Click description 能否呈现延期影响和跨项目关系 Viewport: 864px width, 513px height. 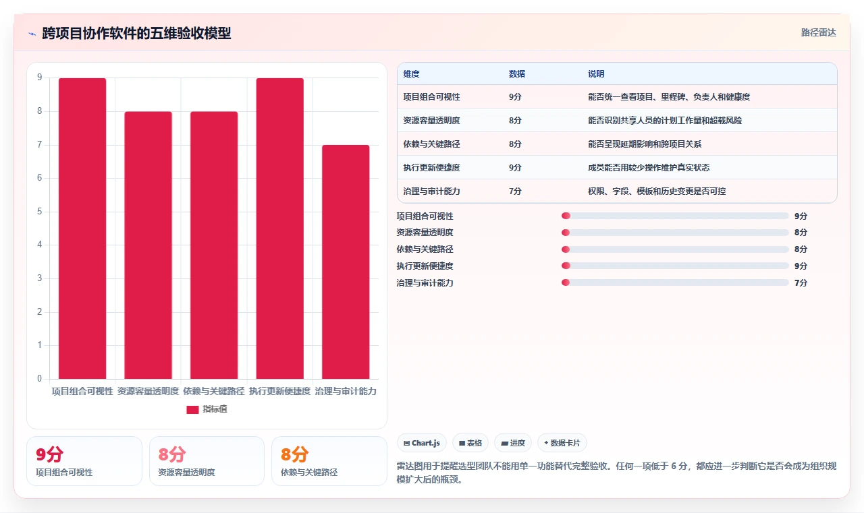(x=645, y=144)
